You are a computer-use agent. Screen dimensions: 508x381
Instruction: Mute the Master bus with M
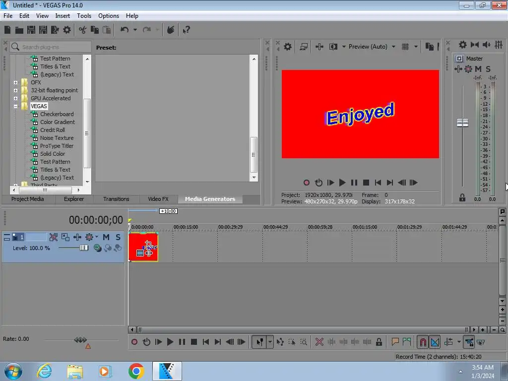click(478, 68)
